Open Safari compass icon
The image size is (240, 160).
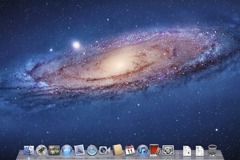coord(92,150)
